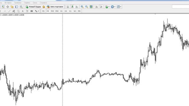Select the horizontal line drawing tool
This screenshot has width=189, height=106.
(x=5, y=11)
